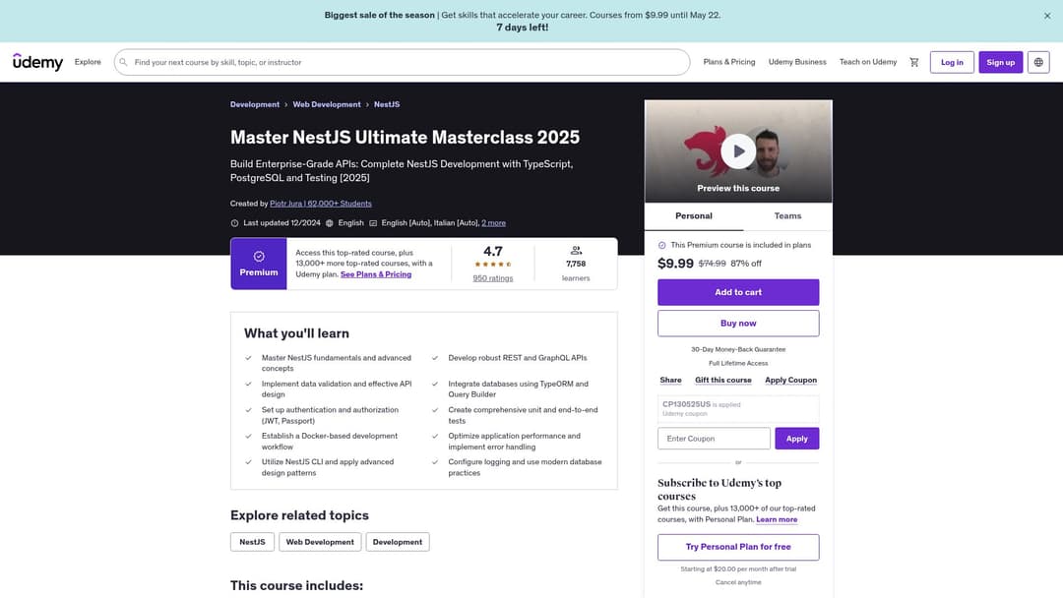Click the Last updated clock icon

tap(234, 223)
